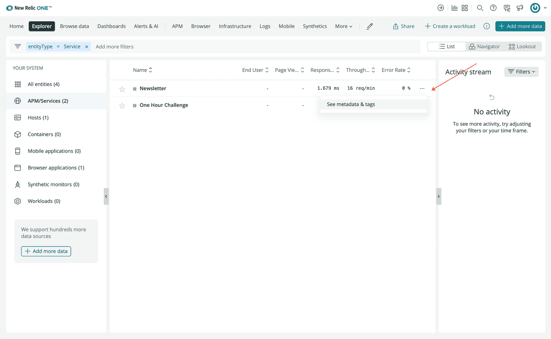Viewport: 551px width, 339px height.
Task: Favorite the One Hour Challenge service star
Action: pyautogui.click(x=122, y=106)
